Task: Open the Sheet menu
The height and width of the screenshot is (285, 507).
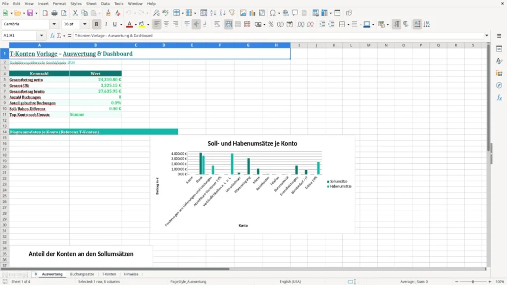Action: [x=91, y=3]
